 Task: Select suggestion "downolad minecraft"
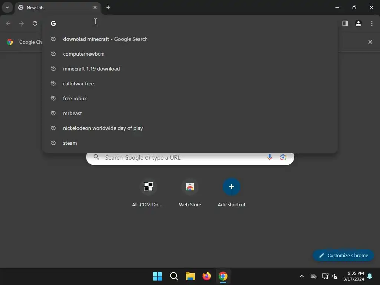pos(190,39)
